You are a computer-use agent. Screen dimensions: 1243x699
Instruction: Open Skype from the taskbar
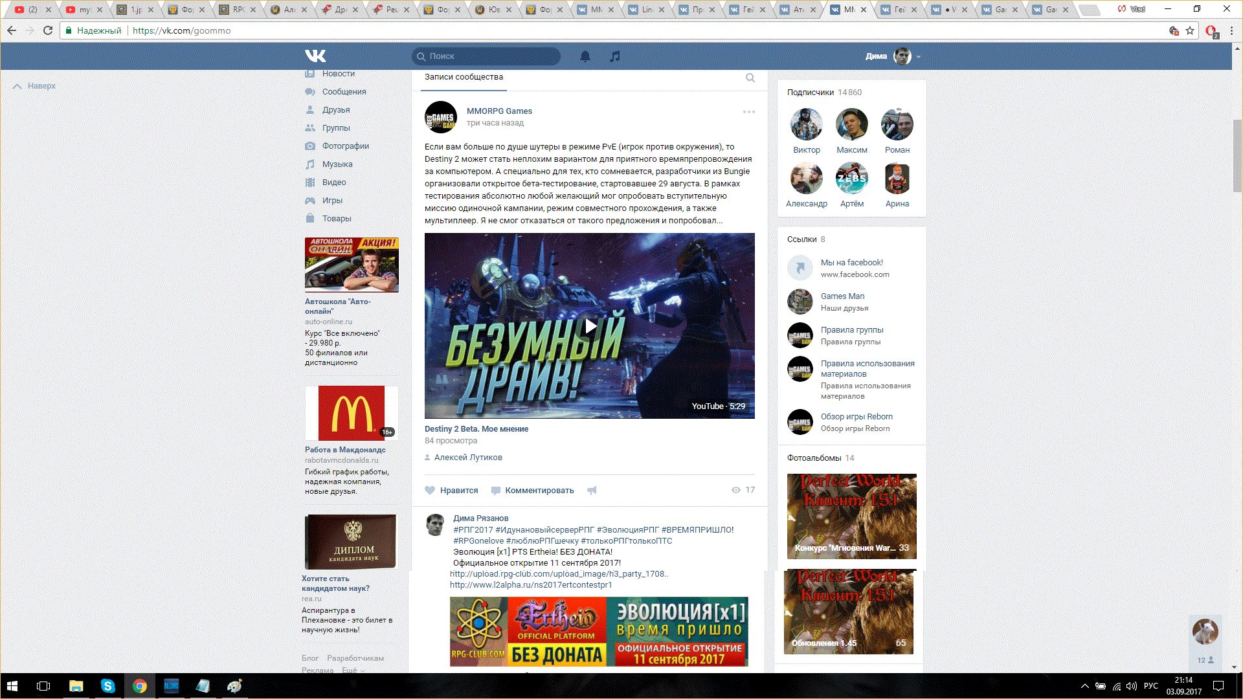tap(107, 686)
